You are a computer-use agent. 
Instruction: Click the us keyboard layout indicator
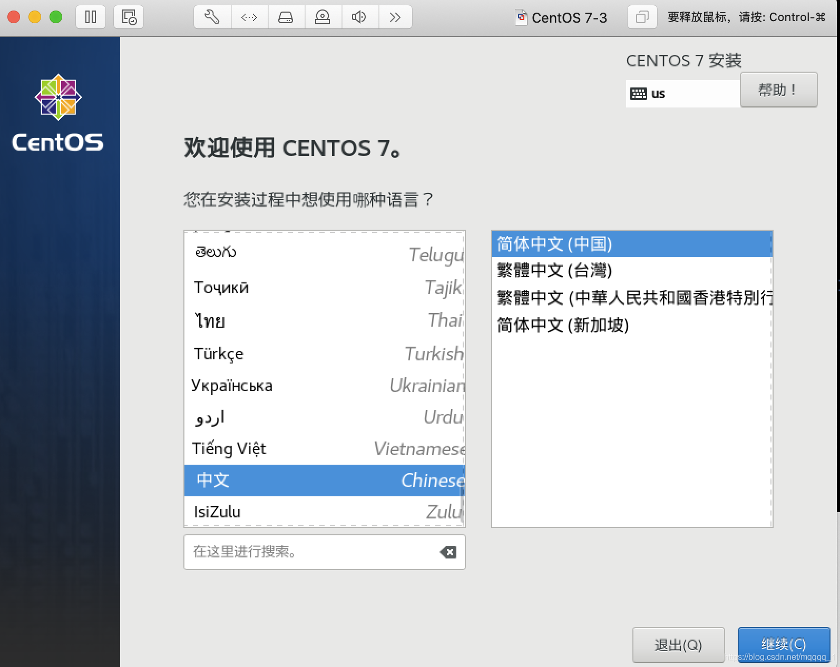[x=682, y=94]
